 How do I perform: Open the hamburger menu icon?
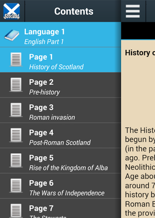tap(133, 11)
